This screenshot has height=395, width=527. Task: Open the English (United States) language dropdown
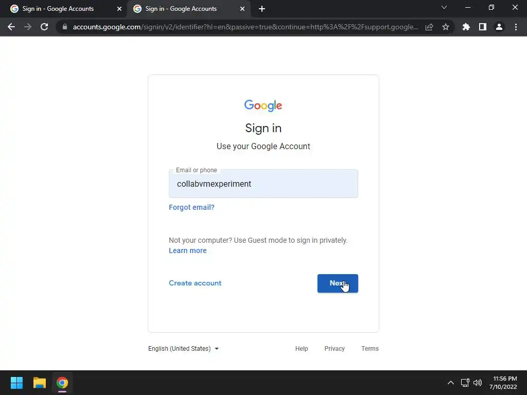click(x=184, y=349)
